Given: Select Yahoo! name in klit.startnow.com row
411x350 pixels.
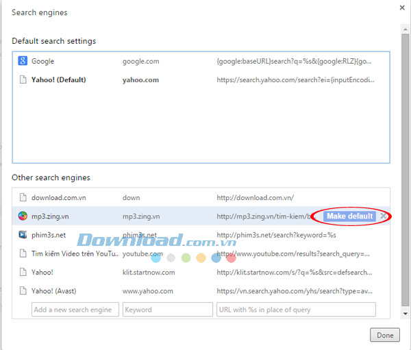Looking at the screenshot, I should (x=42, y=272).
